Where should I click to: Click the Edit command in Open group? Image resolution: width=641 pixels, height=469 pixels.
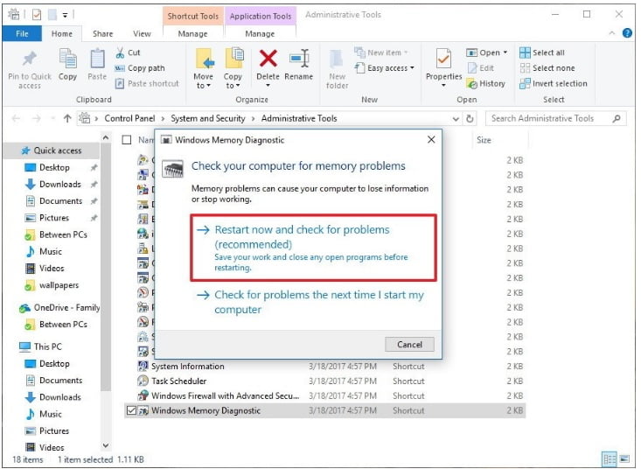pos(481,68)
